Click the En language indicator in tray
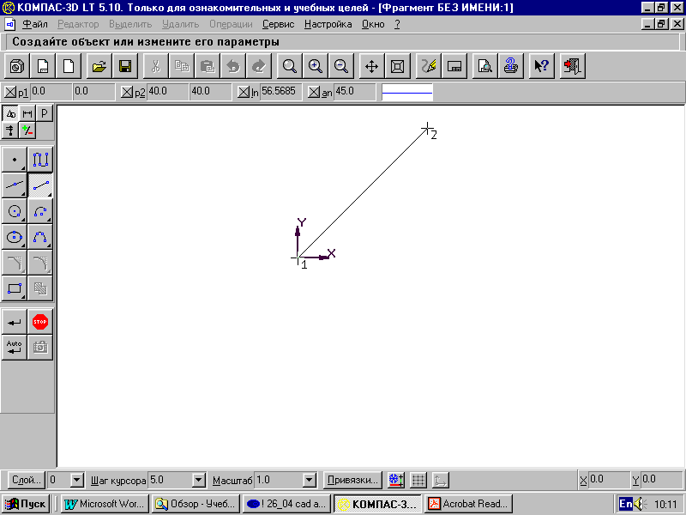Viewport: 686px width, 515px height. click(626, 504)
